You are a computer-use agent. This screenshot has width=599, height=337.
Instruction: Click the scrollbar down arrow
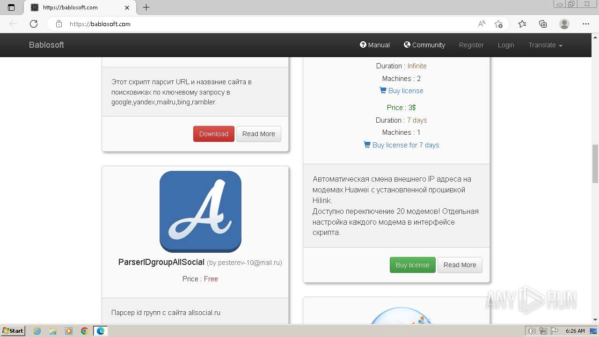[x=595, y=320]
